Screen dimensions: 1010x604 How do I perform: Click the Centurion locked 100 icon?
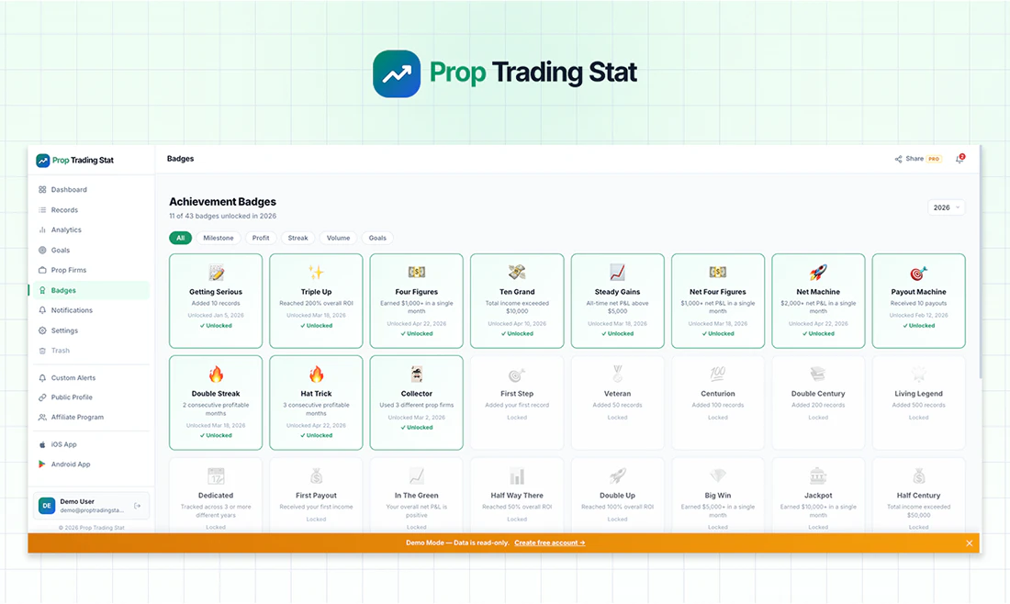tap(718, 375)
